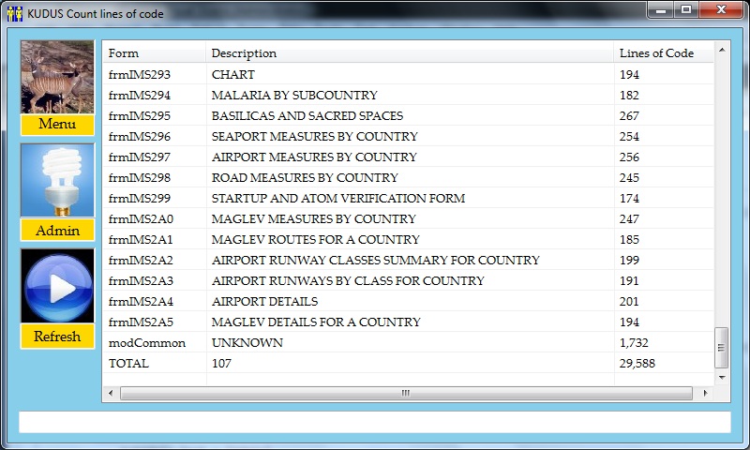This screenshot has height=450, width=750.
Task: Click the horizontal scrollbar left arrow
Action: [x=112, y=394]
